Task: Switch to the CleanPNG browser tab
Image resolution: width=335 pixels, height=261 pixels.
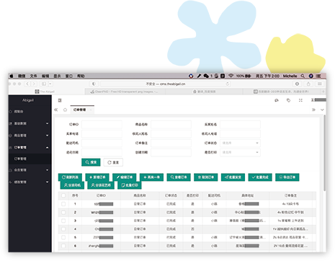Action: (x=125, y=92)
